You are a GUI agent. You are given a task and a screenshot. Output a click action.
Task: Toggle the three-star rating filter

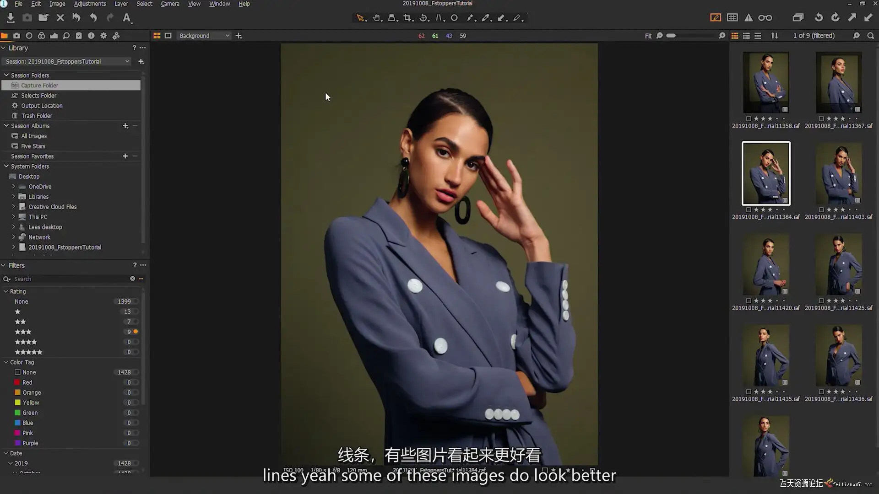tap(136, 332)
